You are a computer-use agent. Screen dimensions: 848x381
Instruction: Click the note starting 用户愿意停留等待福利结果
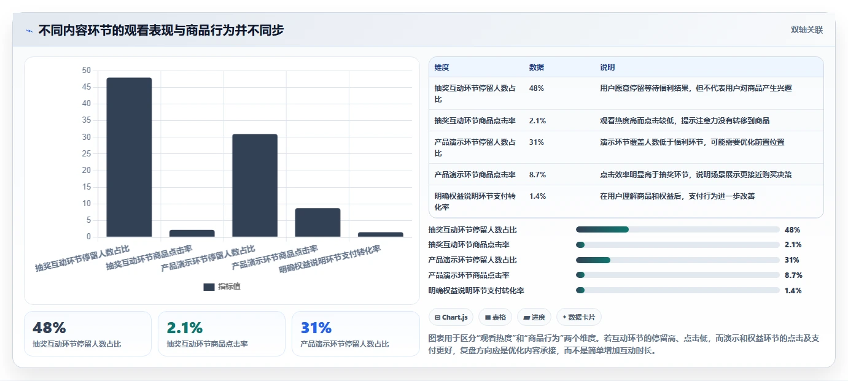(696, 88)
